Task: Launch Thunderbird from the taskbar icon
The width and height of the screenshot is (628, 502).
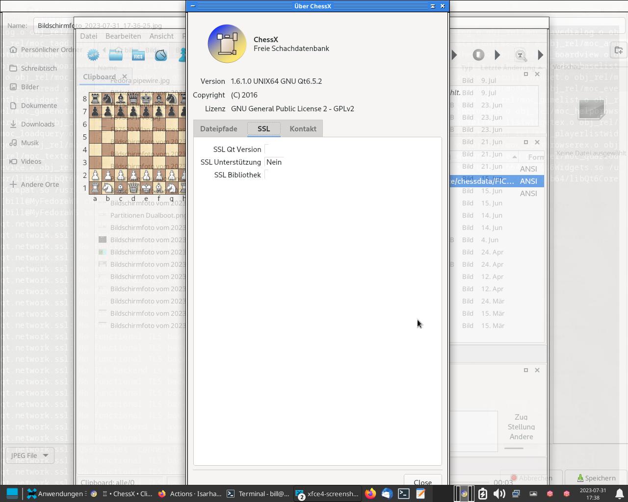Action: [x=387, y=494]
